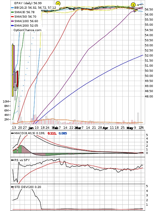The width and height of the screenshot is (157, 211).
Task: Click the '54.00' price axis label
Action: (149, 35)
